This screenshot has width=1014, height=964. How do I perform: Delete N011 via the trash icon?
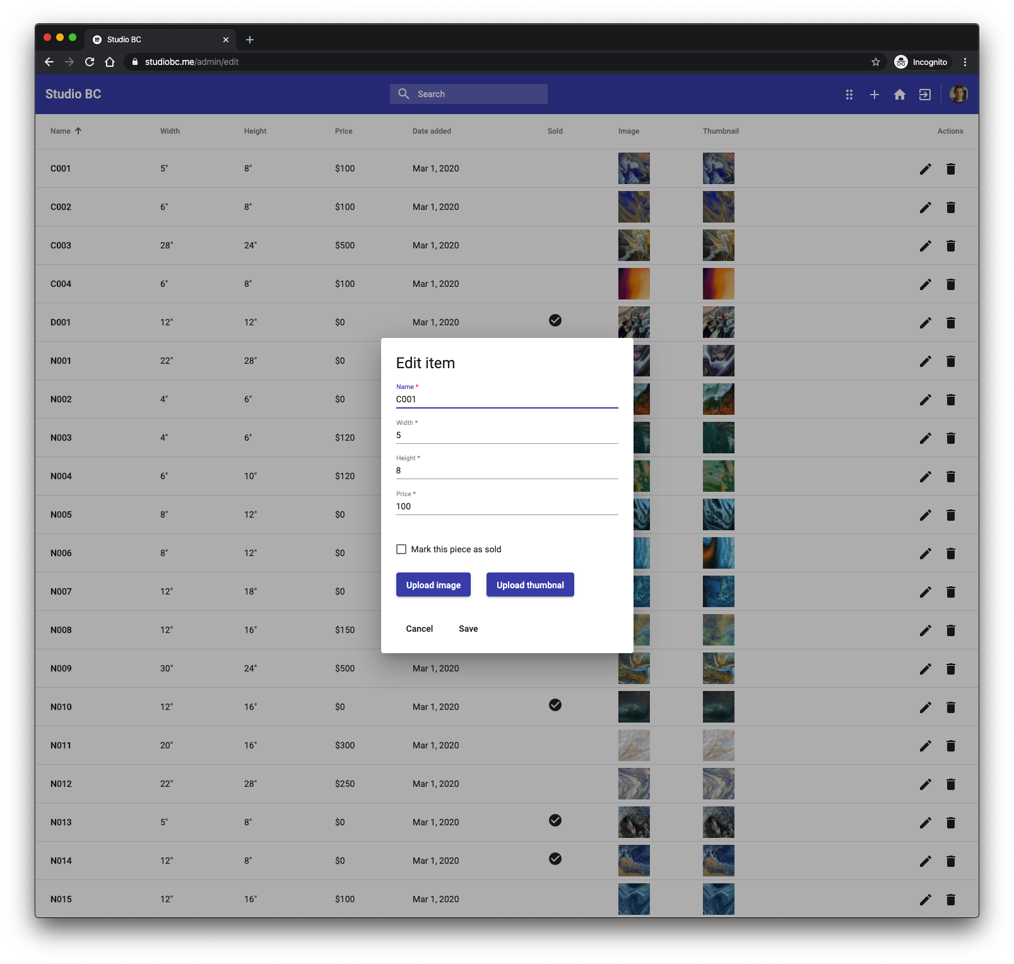(951, 746)
